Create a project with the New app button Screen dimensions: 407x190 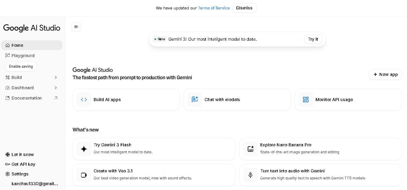[x=385, y=74]
